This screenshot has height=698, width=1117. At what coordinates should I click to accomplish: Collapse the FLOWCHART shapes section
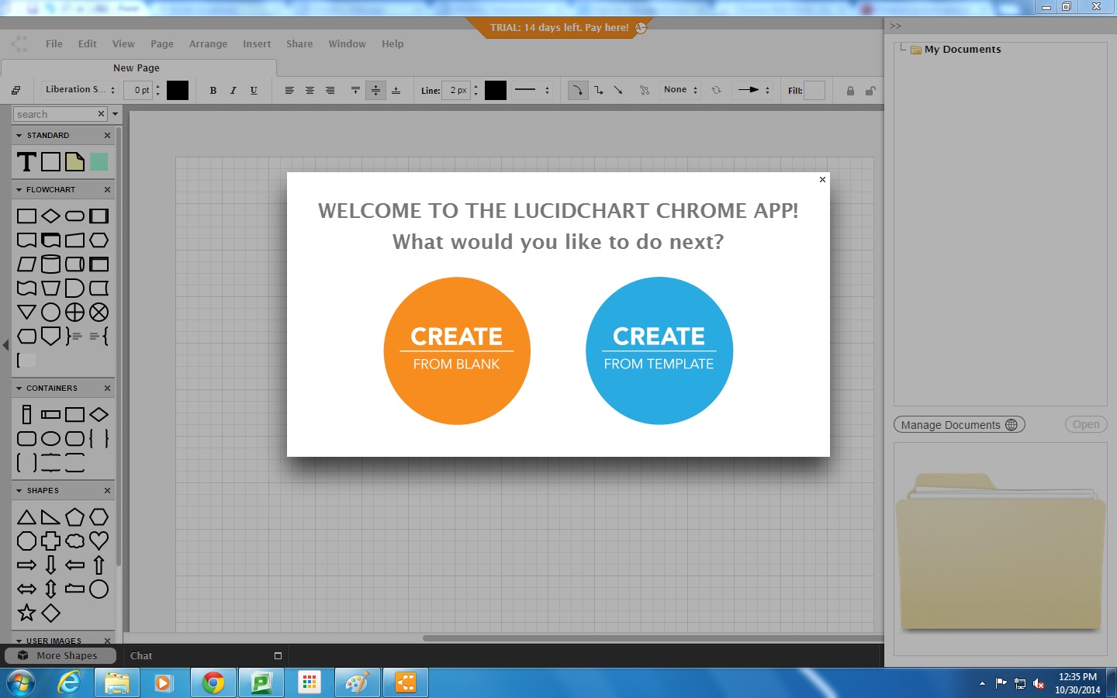click(19, 189)
